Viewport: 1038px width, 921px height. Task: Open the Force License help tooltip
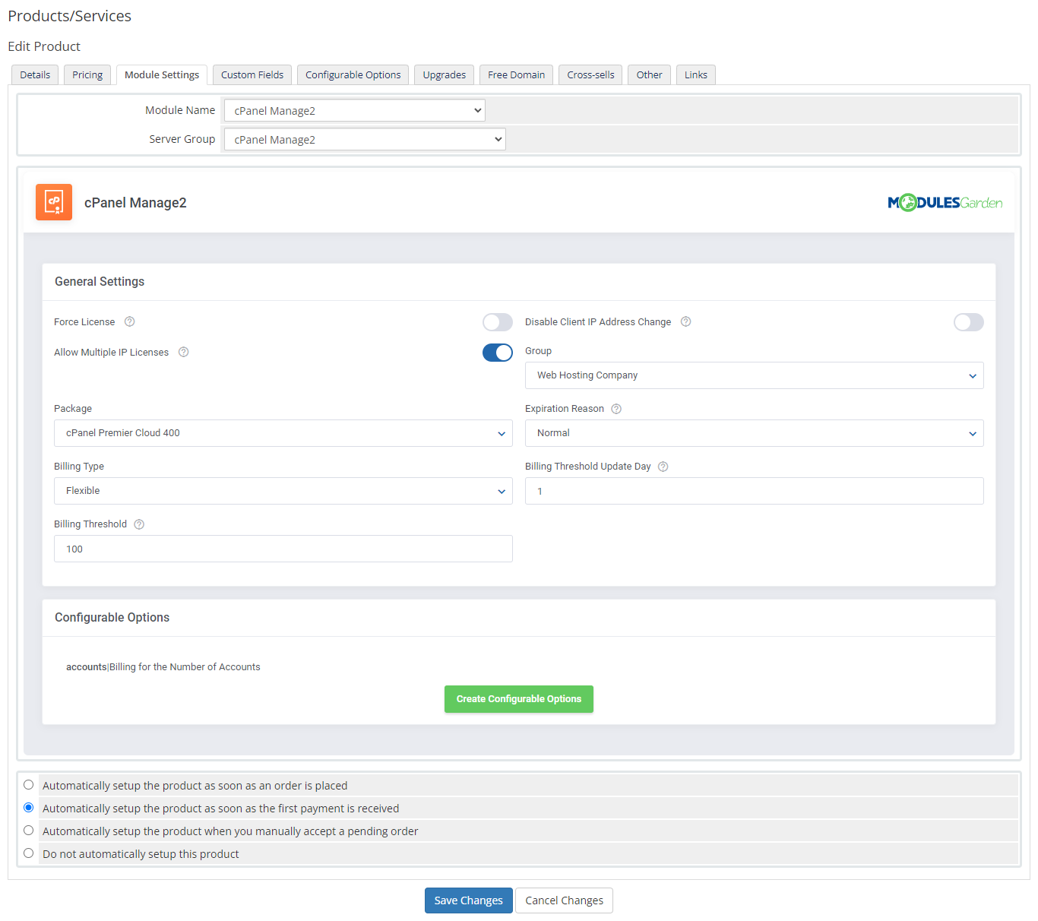tap(129, 321)
